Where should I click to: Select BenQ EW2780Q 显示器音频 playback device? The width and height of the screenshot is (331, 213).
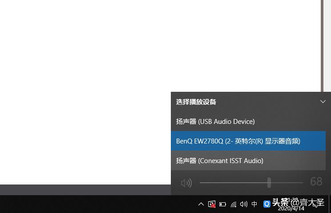coord(248,141)
